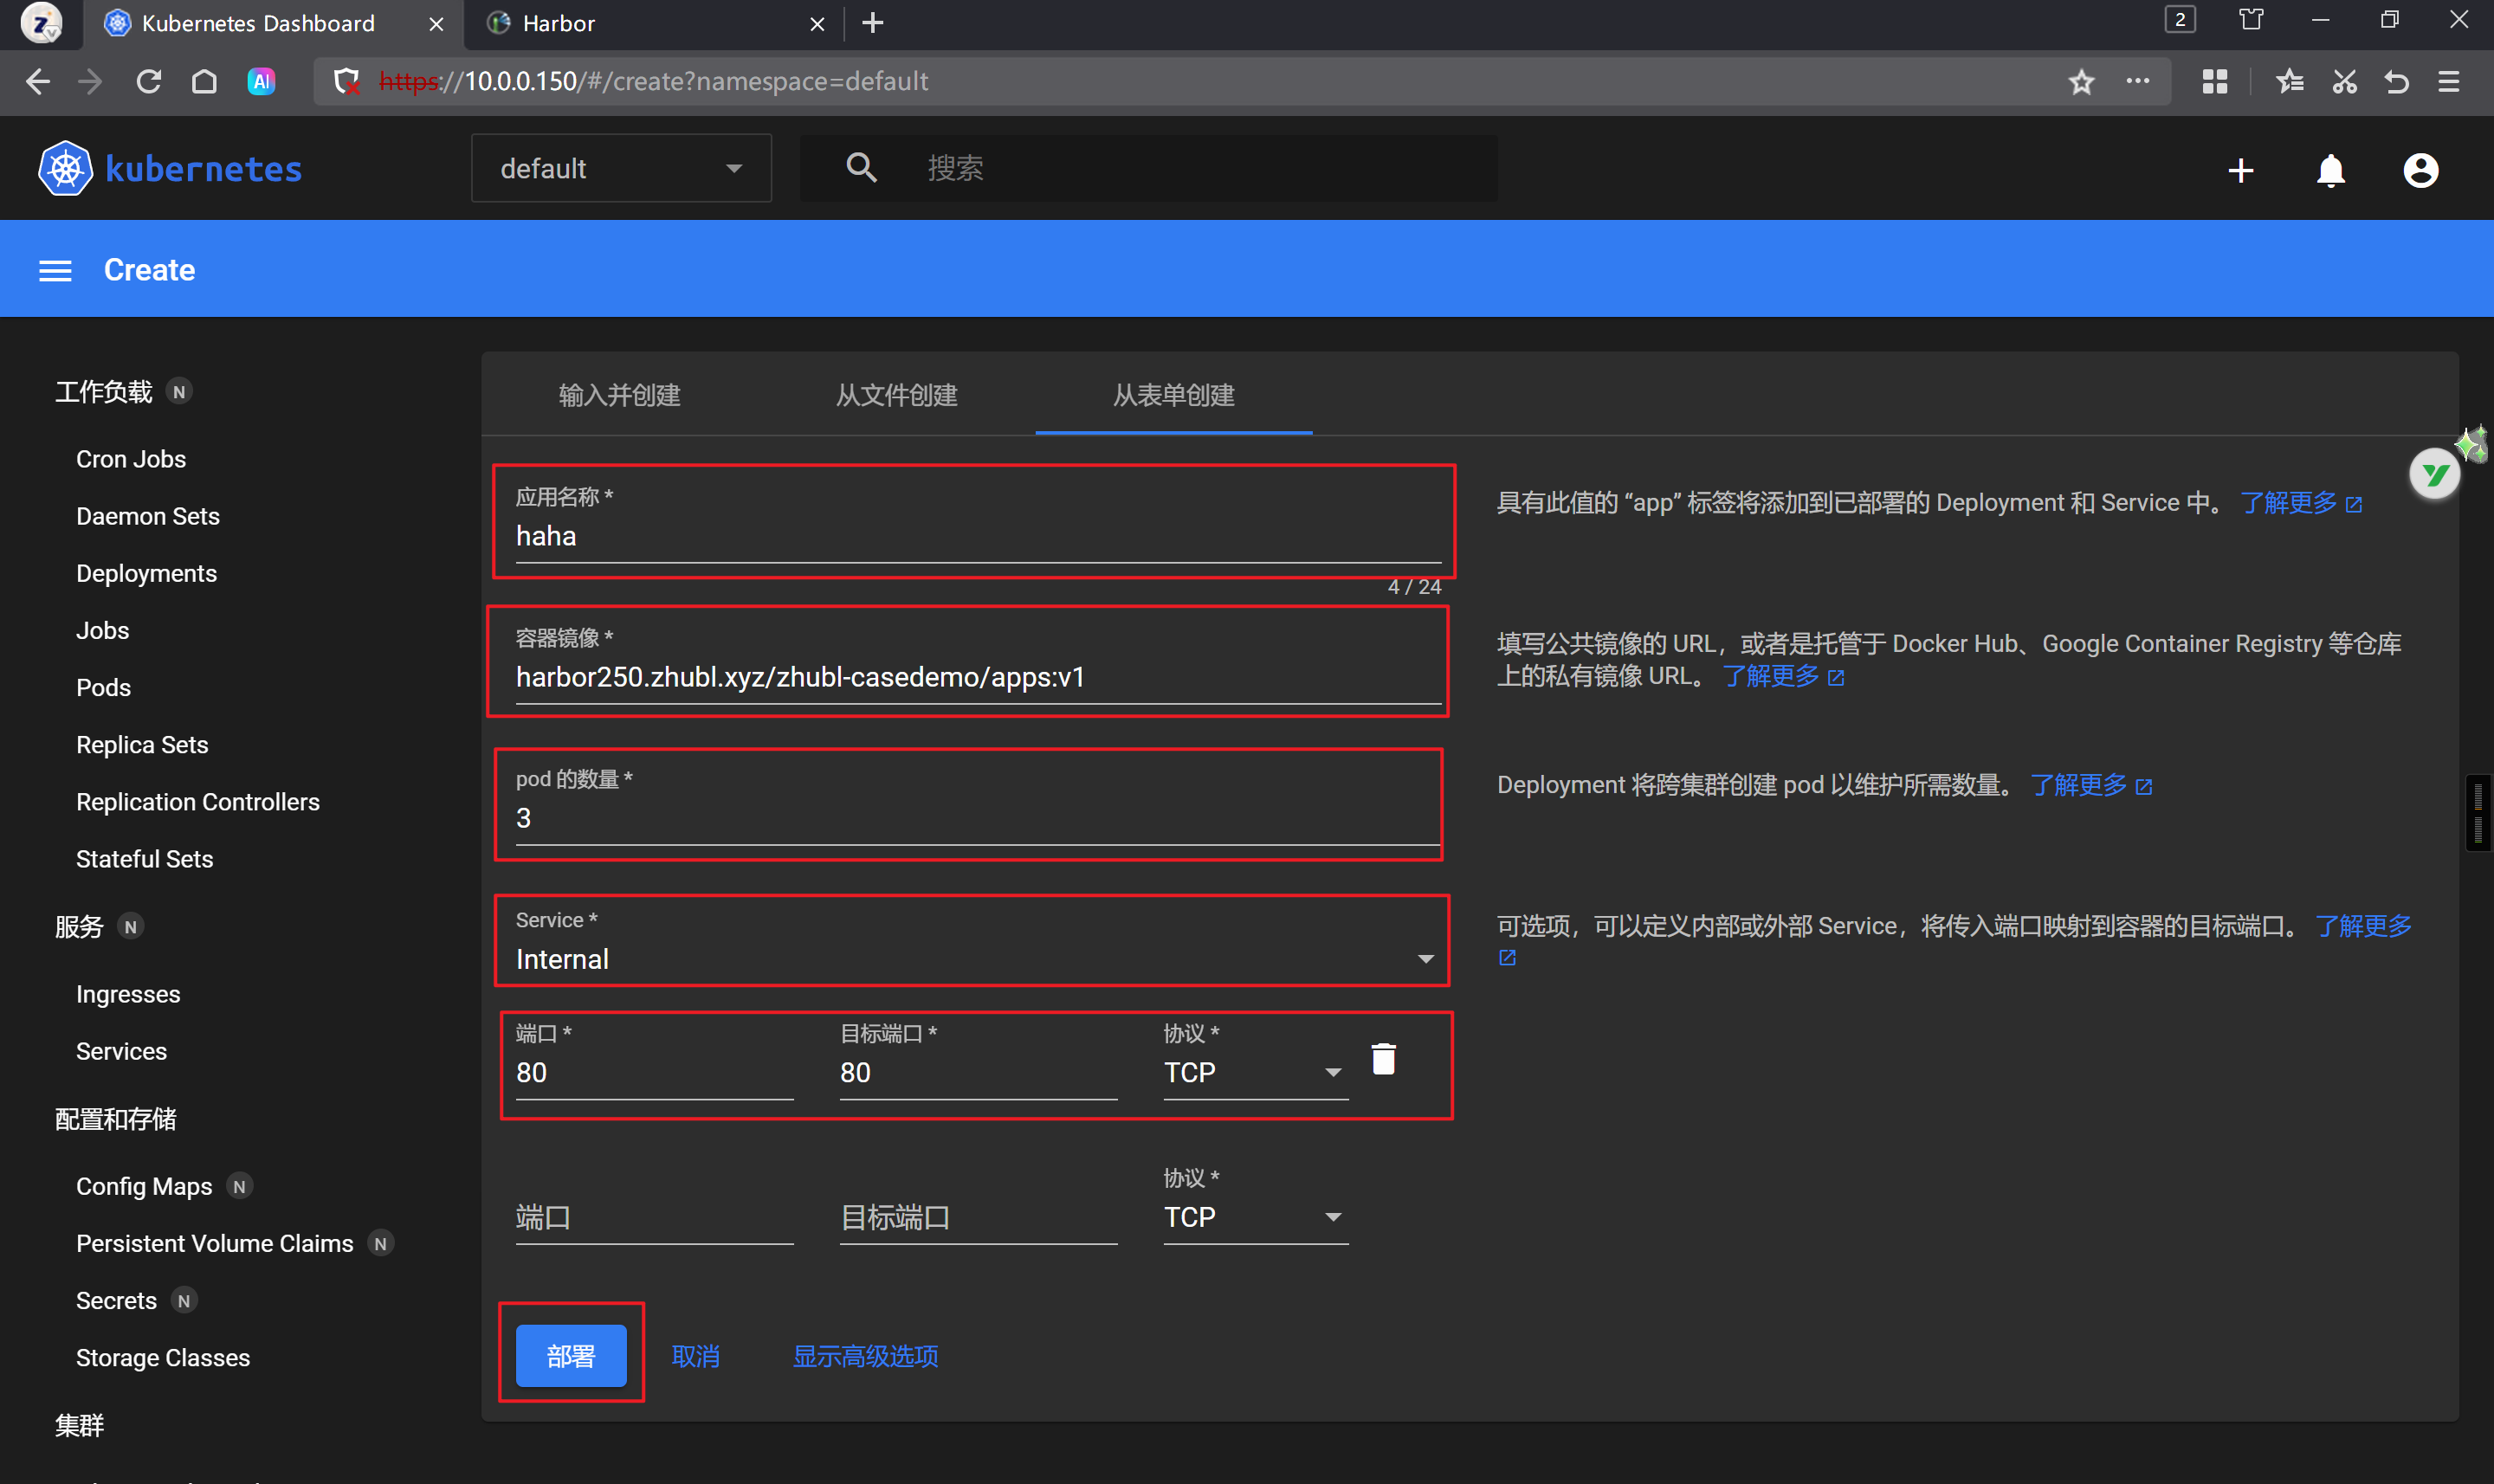The height and width of the screenshot is (1484, 2494).
Task: Click the plus create resource icon
Action: pyautogui.click(x=2240, y=170)
